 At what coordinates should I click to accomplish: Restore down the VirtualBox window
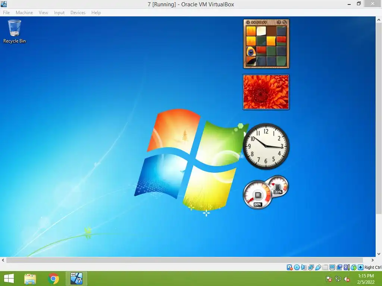click(358, 4)
